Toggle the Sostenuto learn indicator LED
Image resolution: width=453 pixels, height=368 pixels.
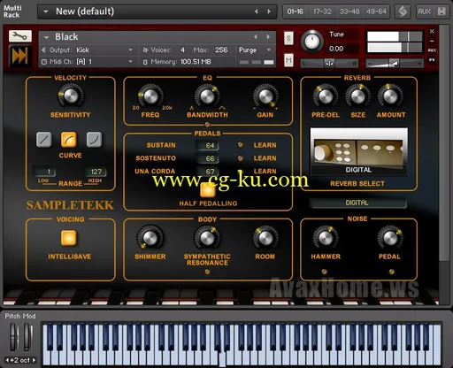pos(241,158)
